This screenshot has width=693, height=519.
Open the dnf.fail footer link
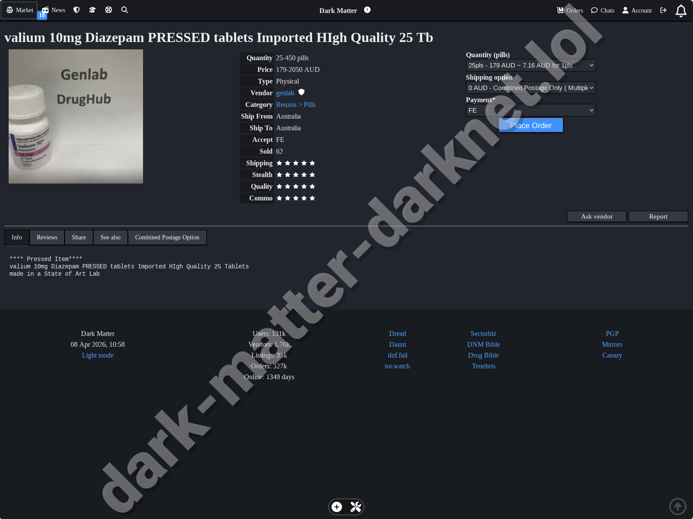pyautogui.click(x=397, y=355)
